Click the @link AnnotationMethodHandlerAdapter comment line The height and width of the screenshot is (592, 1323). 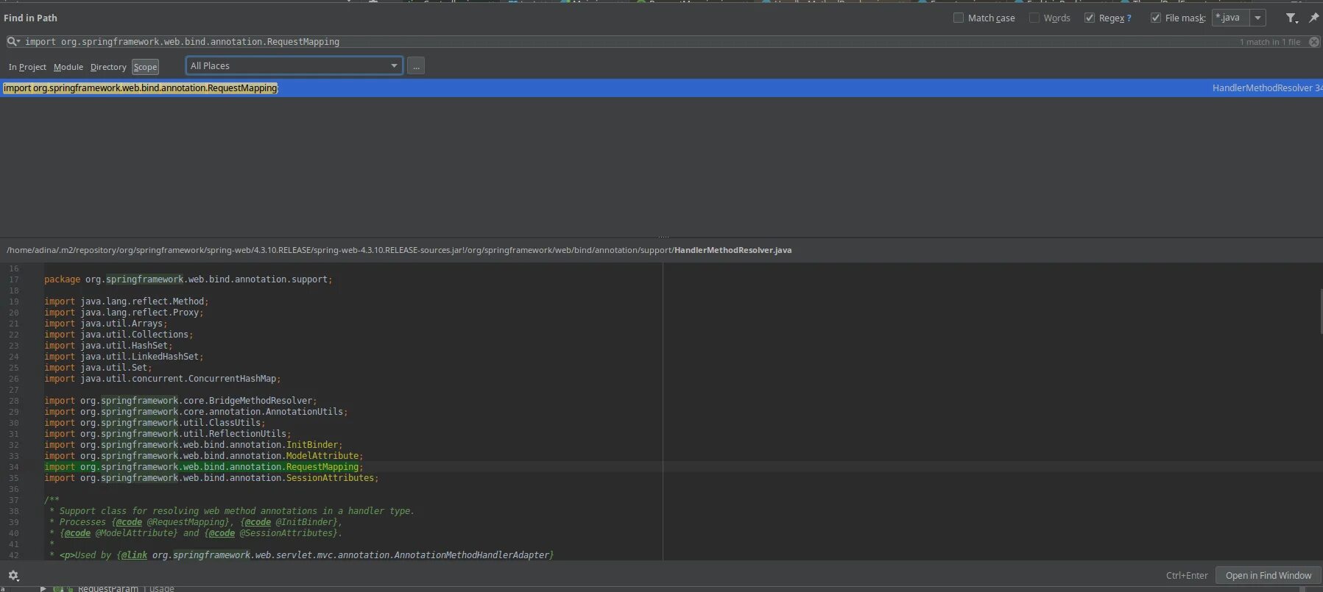point(302,555)
